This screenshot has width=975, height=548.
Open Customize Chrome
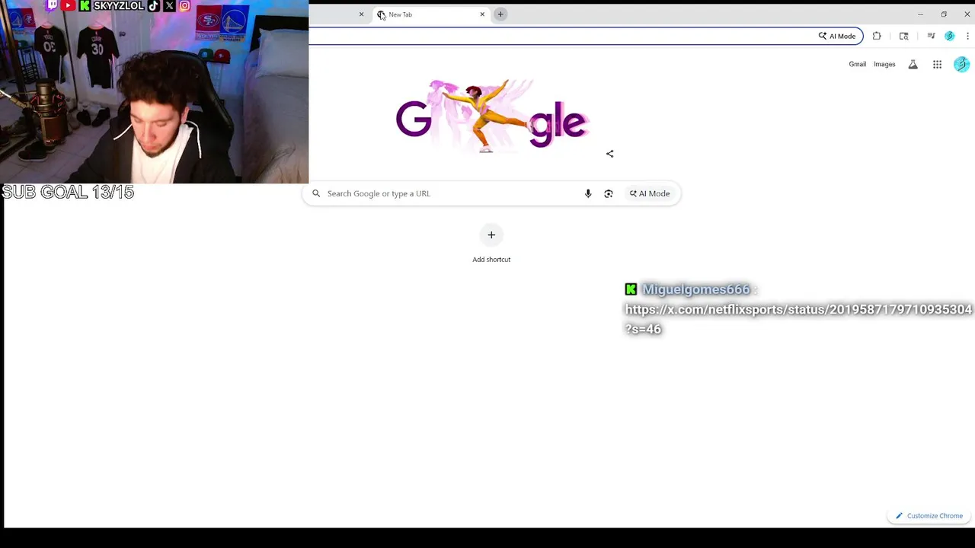point(929,516)
